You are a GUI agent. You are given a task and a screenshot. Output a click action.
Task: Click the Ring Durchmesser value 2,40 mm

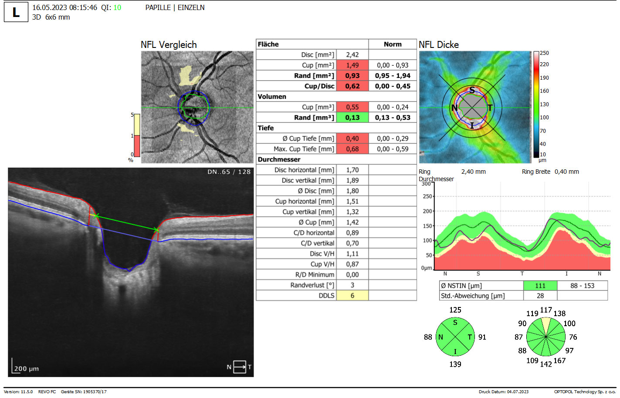click(474, 172)
